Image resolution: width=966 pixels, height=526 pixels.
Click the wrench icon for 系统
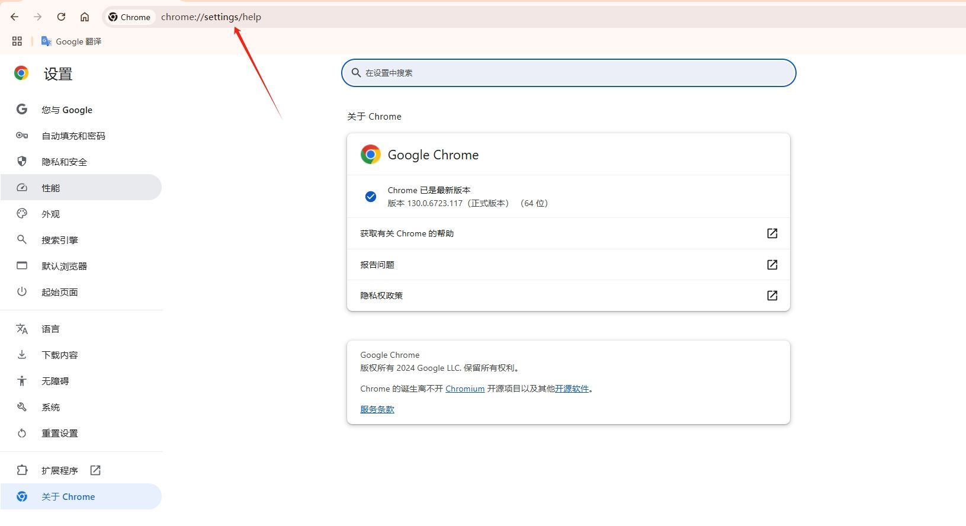pyautogui.click(x=22, y=407)
